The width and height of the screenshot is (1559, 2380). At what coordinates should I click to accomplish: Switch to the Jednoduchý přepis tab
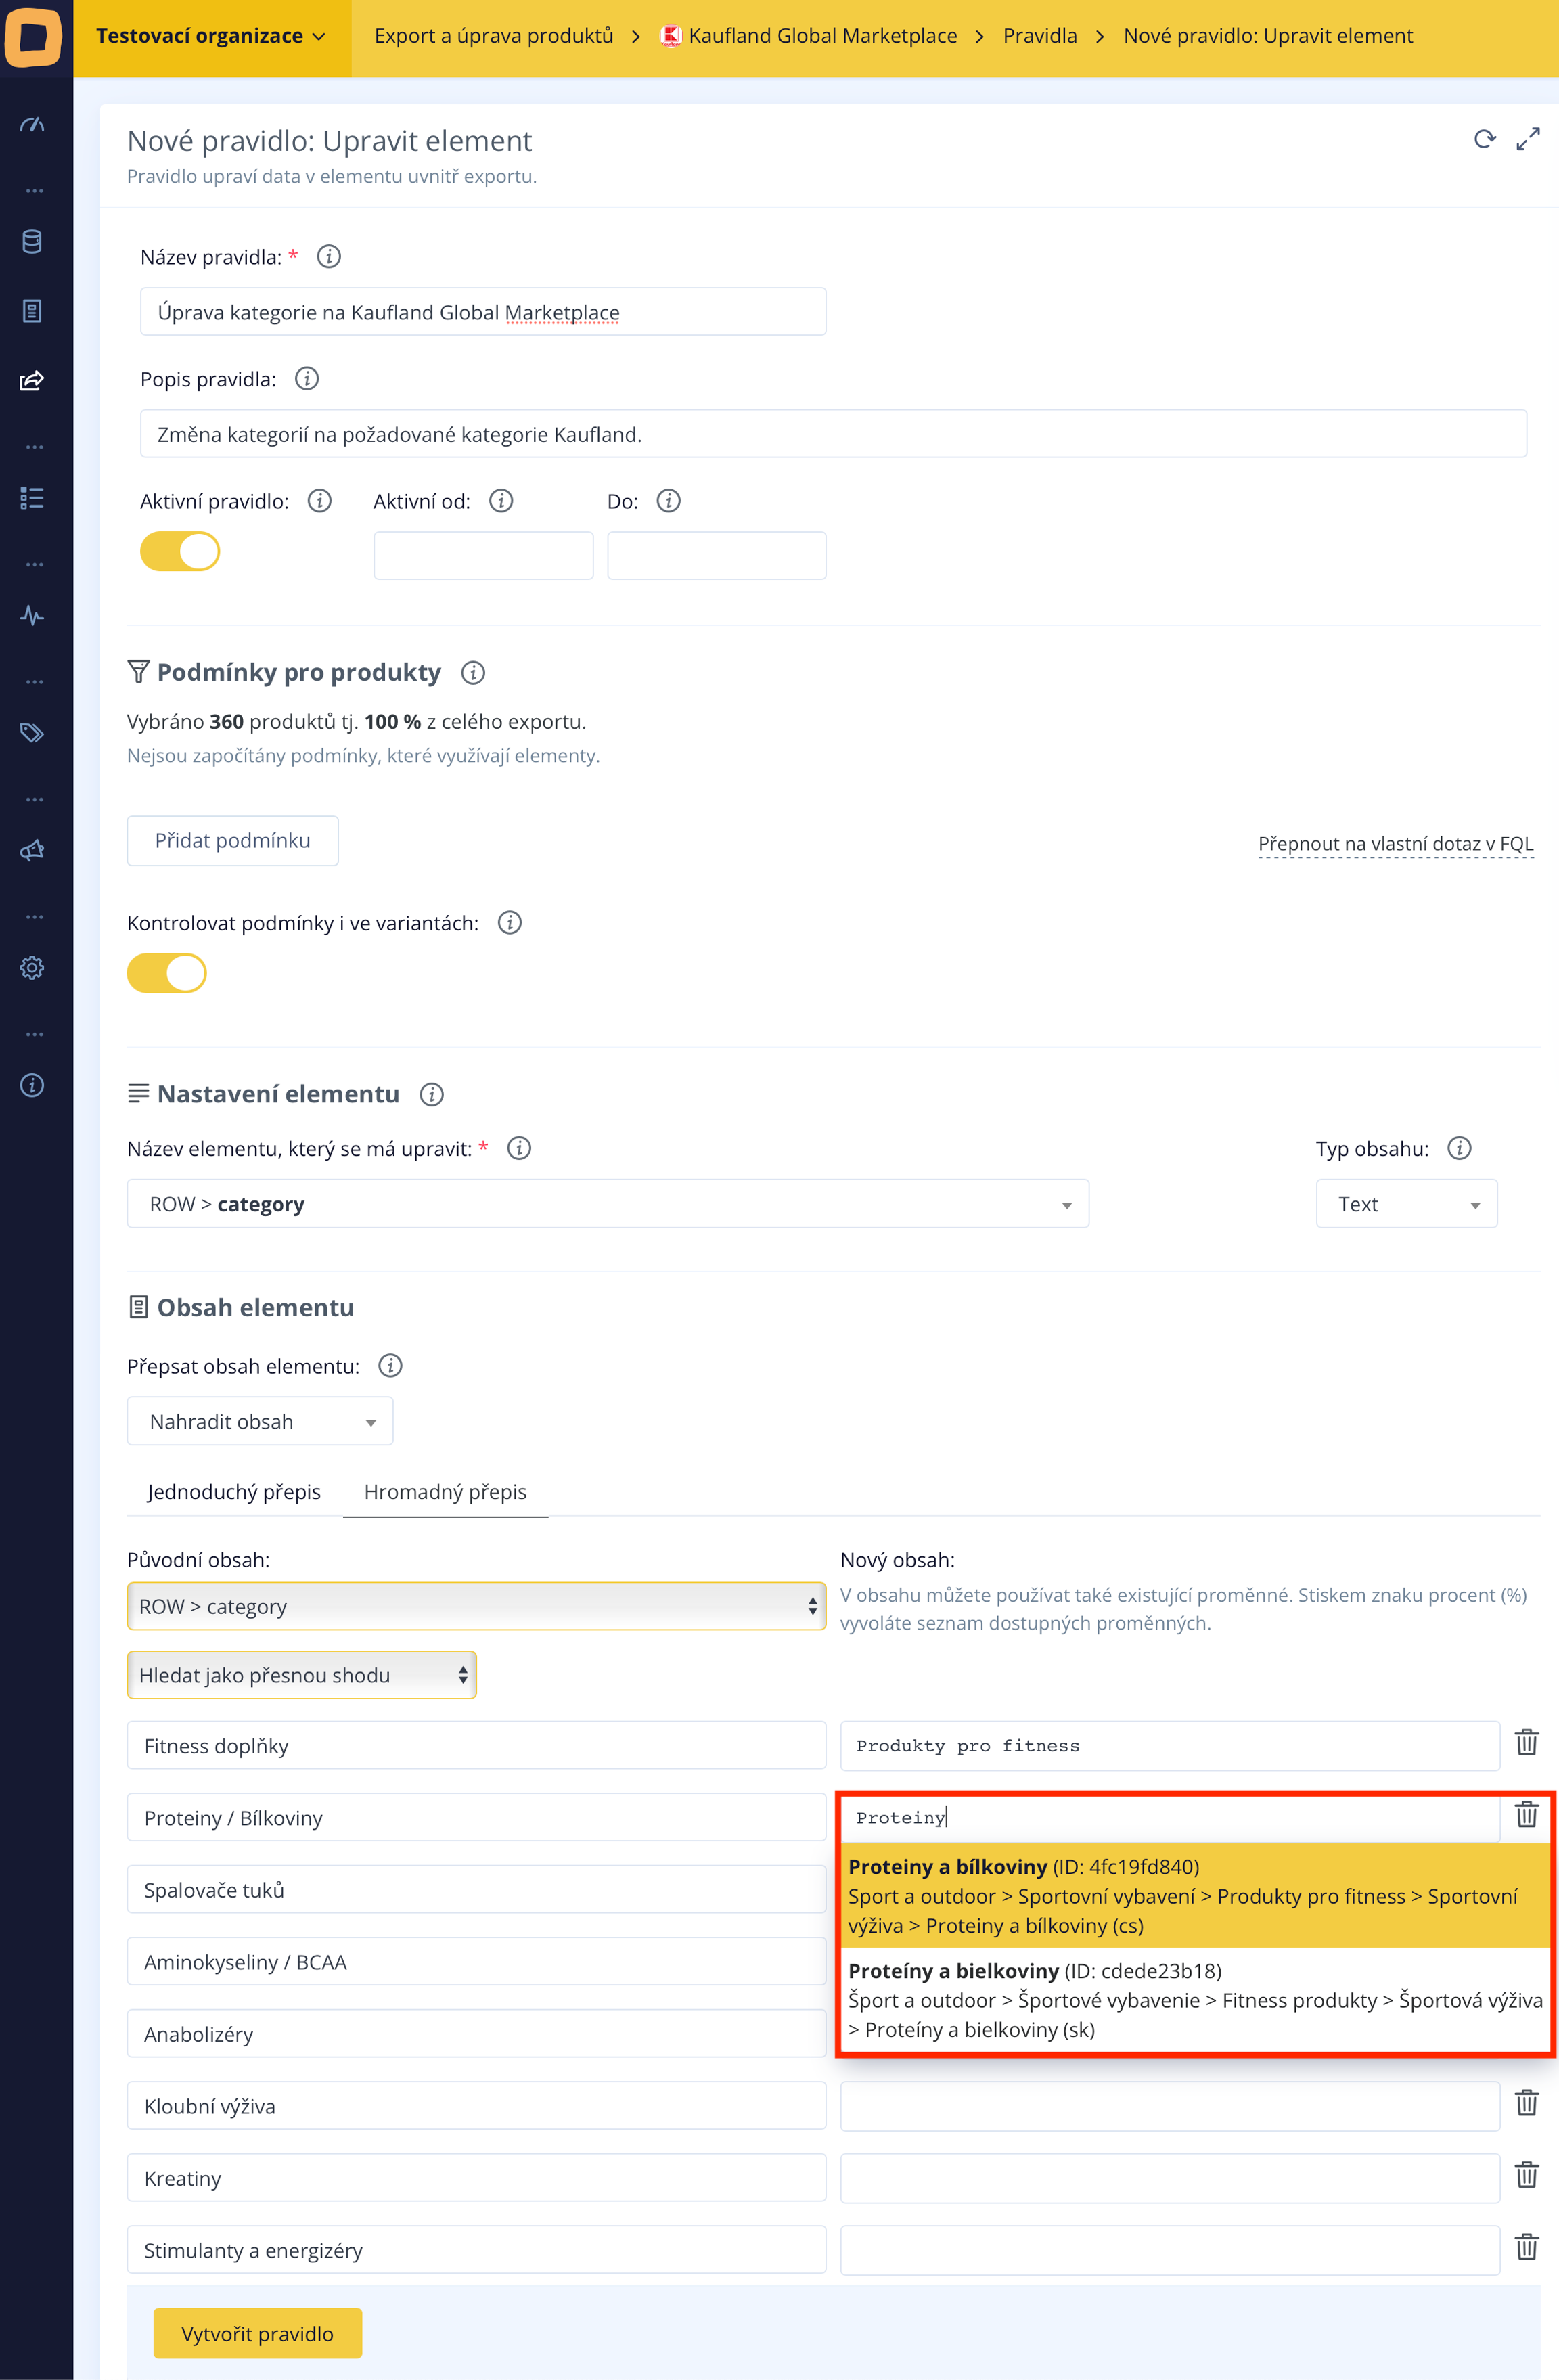click(234, 1491)
